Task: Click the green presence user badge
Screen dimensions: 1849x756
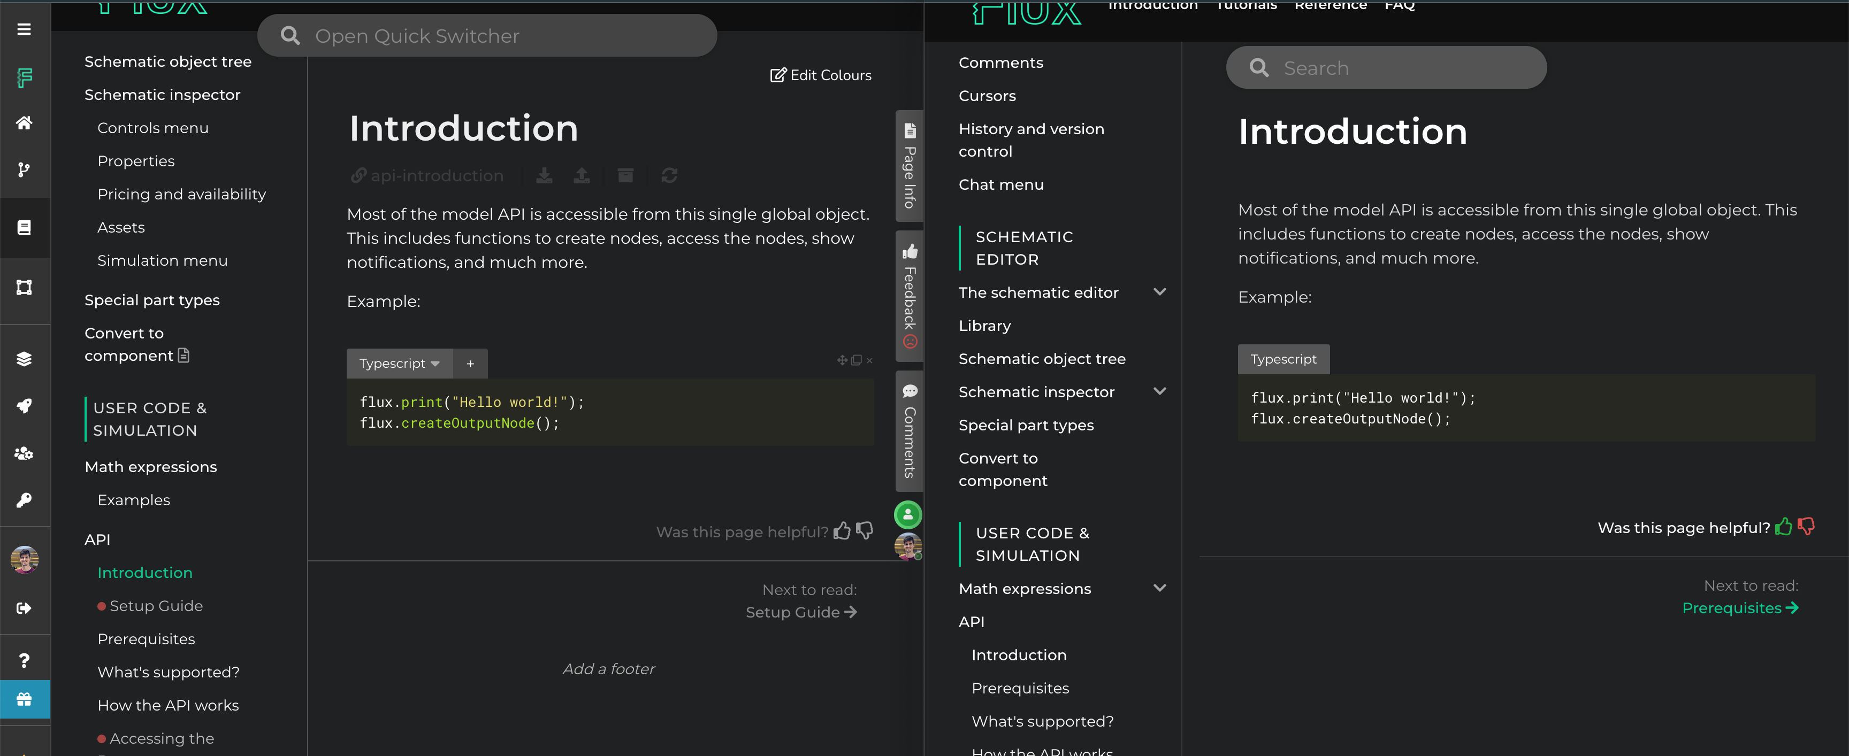Action: click(908, 514)
